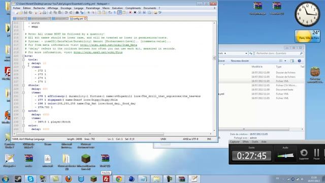Click the Save floppy disk toolbar icon

click(25, 13)
